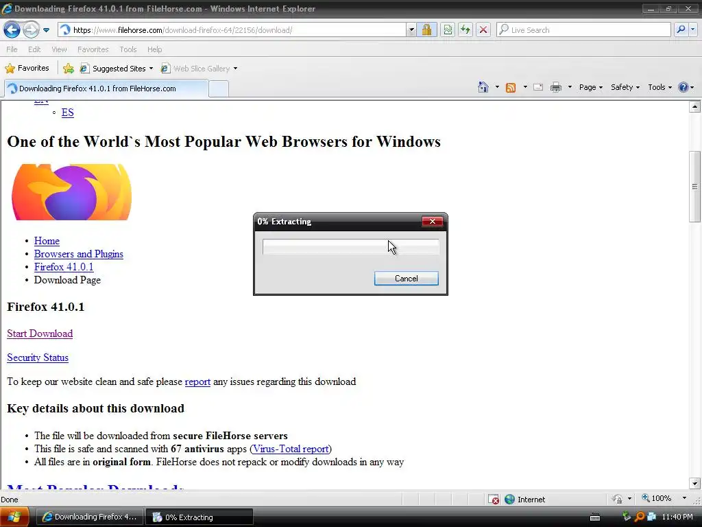Open the recent pages dropdown beside Forward
This screenshot has height=527, width=702.
click(x=46, y=30)
